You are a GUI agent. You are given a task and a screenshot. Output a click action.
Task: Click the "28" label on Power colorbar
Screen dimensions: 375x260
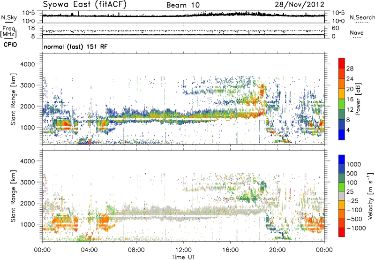350,69
